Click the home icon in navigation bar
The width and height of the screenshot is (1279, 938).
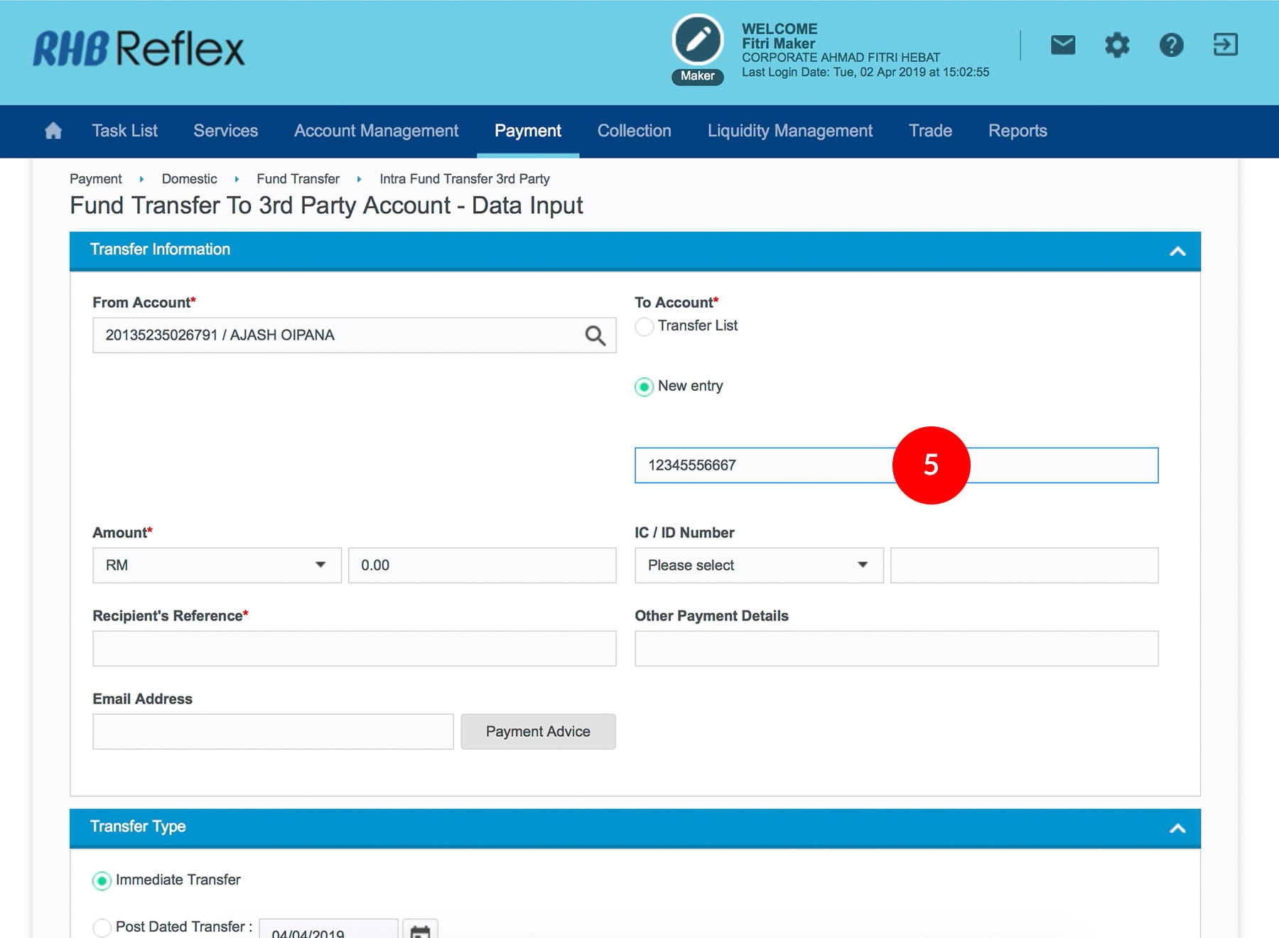(53, 131)
